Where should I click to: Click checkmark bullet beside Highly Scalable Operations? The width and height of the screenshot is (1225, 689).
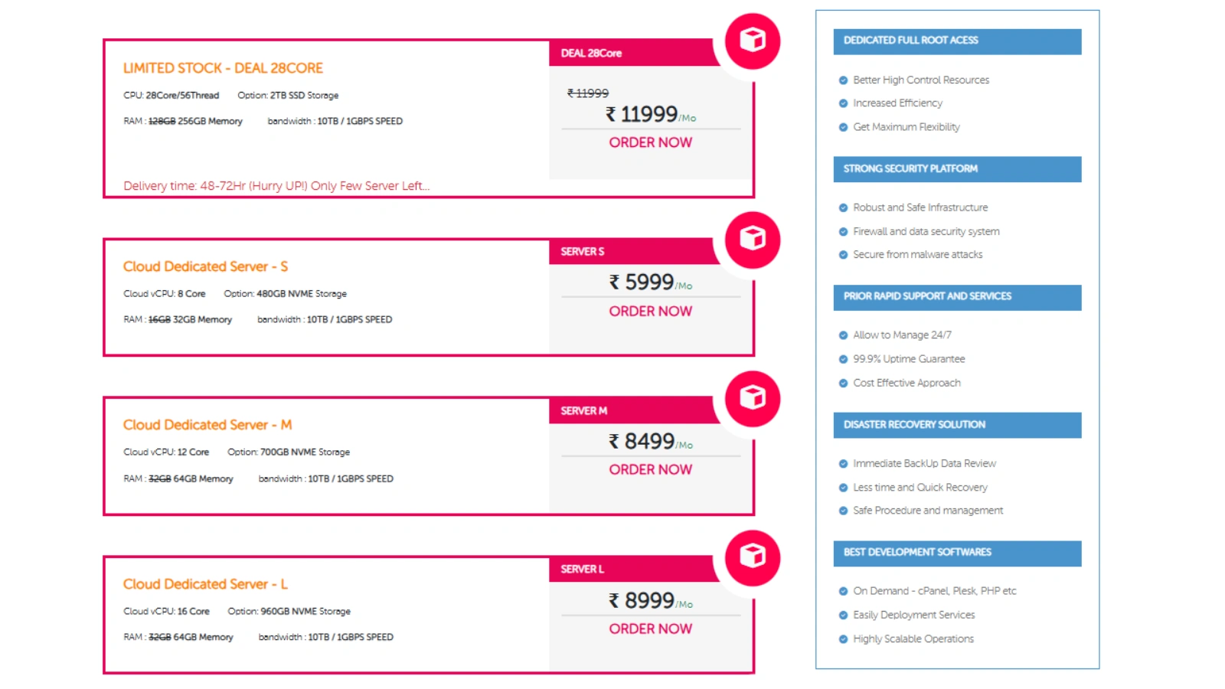(843, 638)
